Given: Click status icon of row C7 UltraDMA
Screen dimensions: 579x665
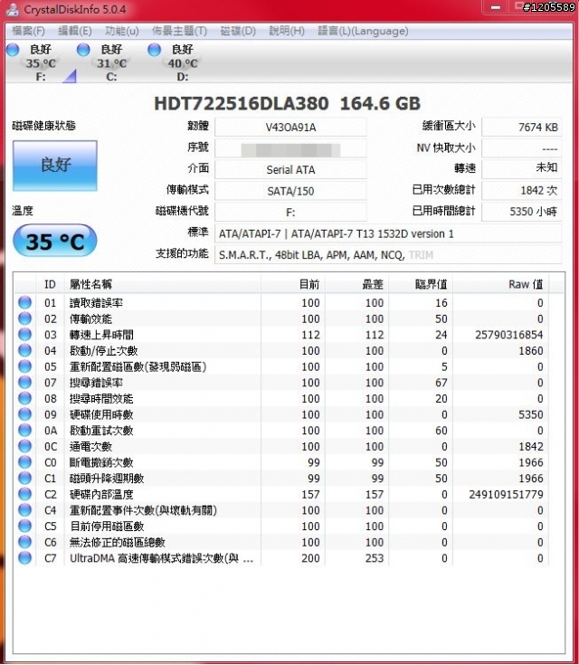Looking at the screenshot, I should point(25,557).
